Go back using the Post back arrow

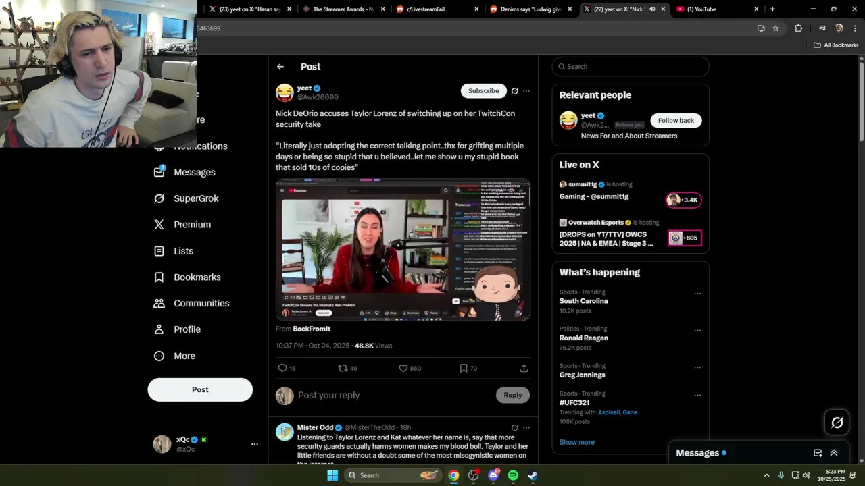[280, 67]
